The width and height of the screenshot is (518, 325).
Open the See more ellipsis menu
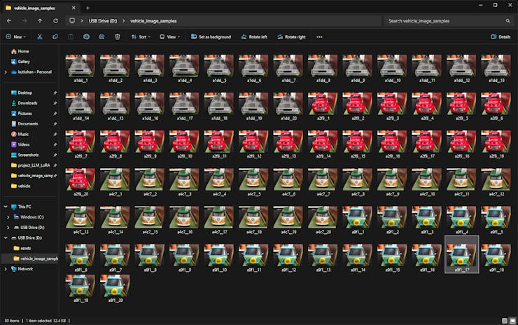pyautogui.click(x=319, y=36)
